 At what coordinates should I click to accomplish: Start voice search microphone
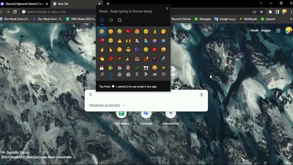coord(201,95)
